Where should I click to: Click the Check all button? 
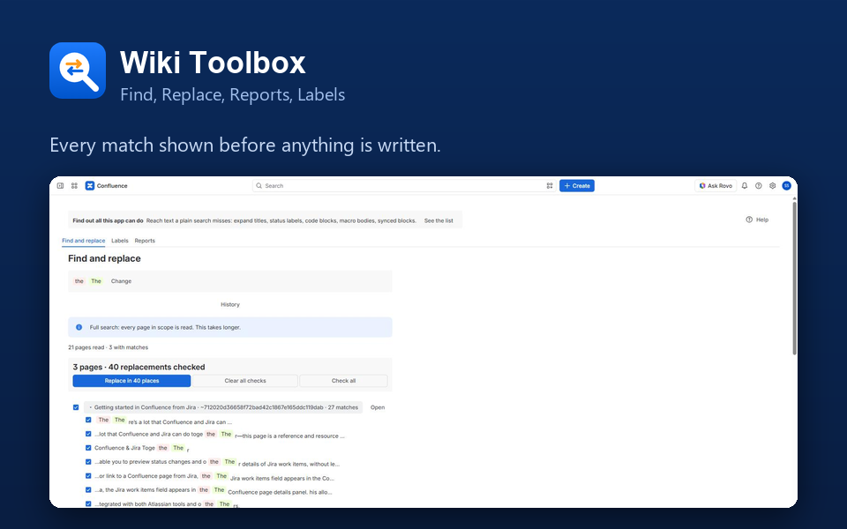coord(343,381)
